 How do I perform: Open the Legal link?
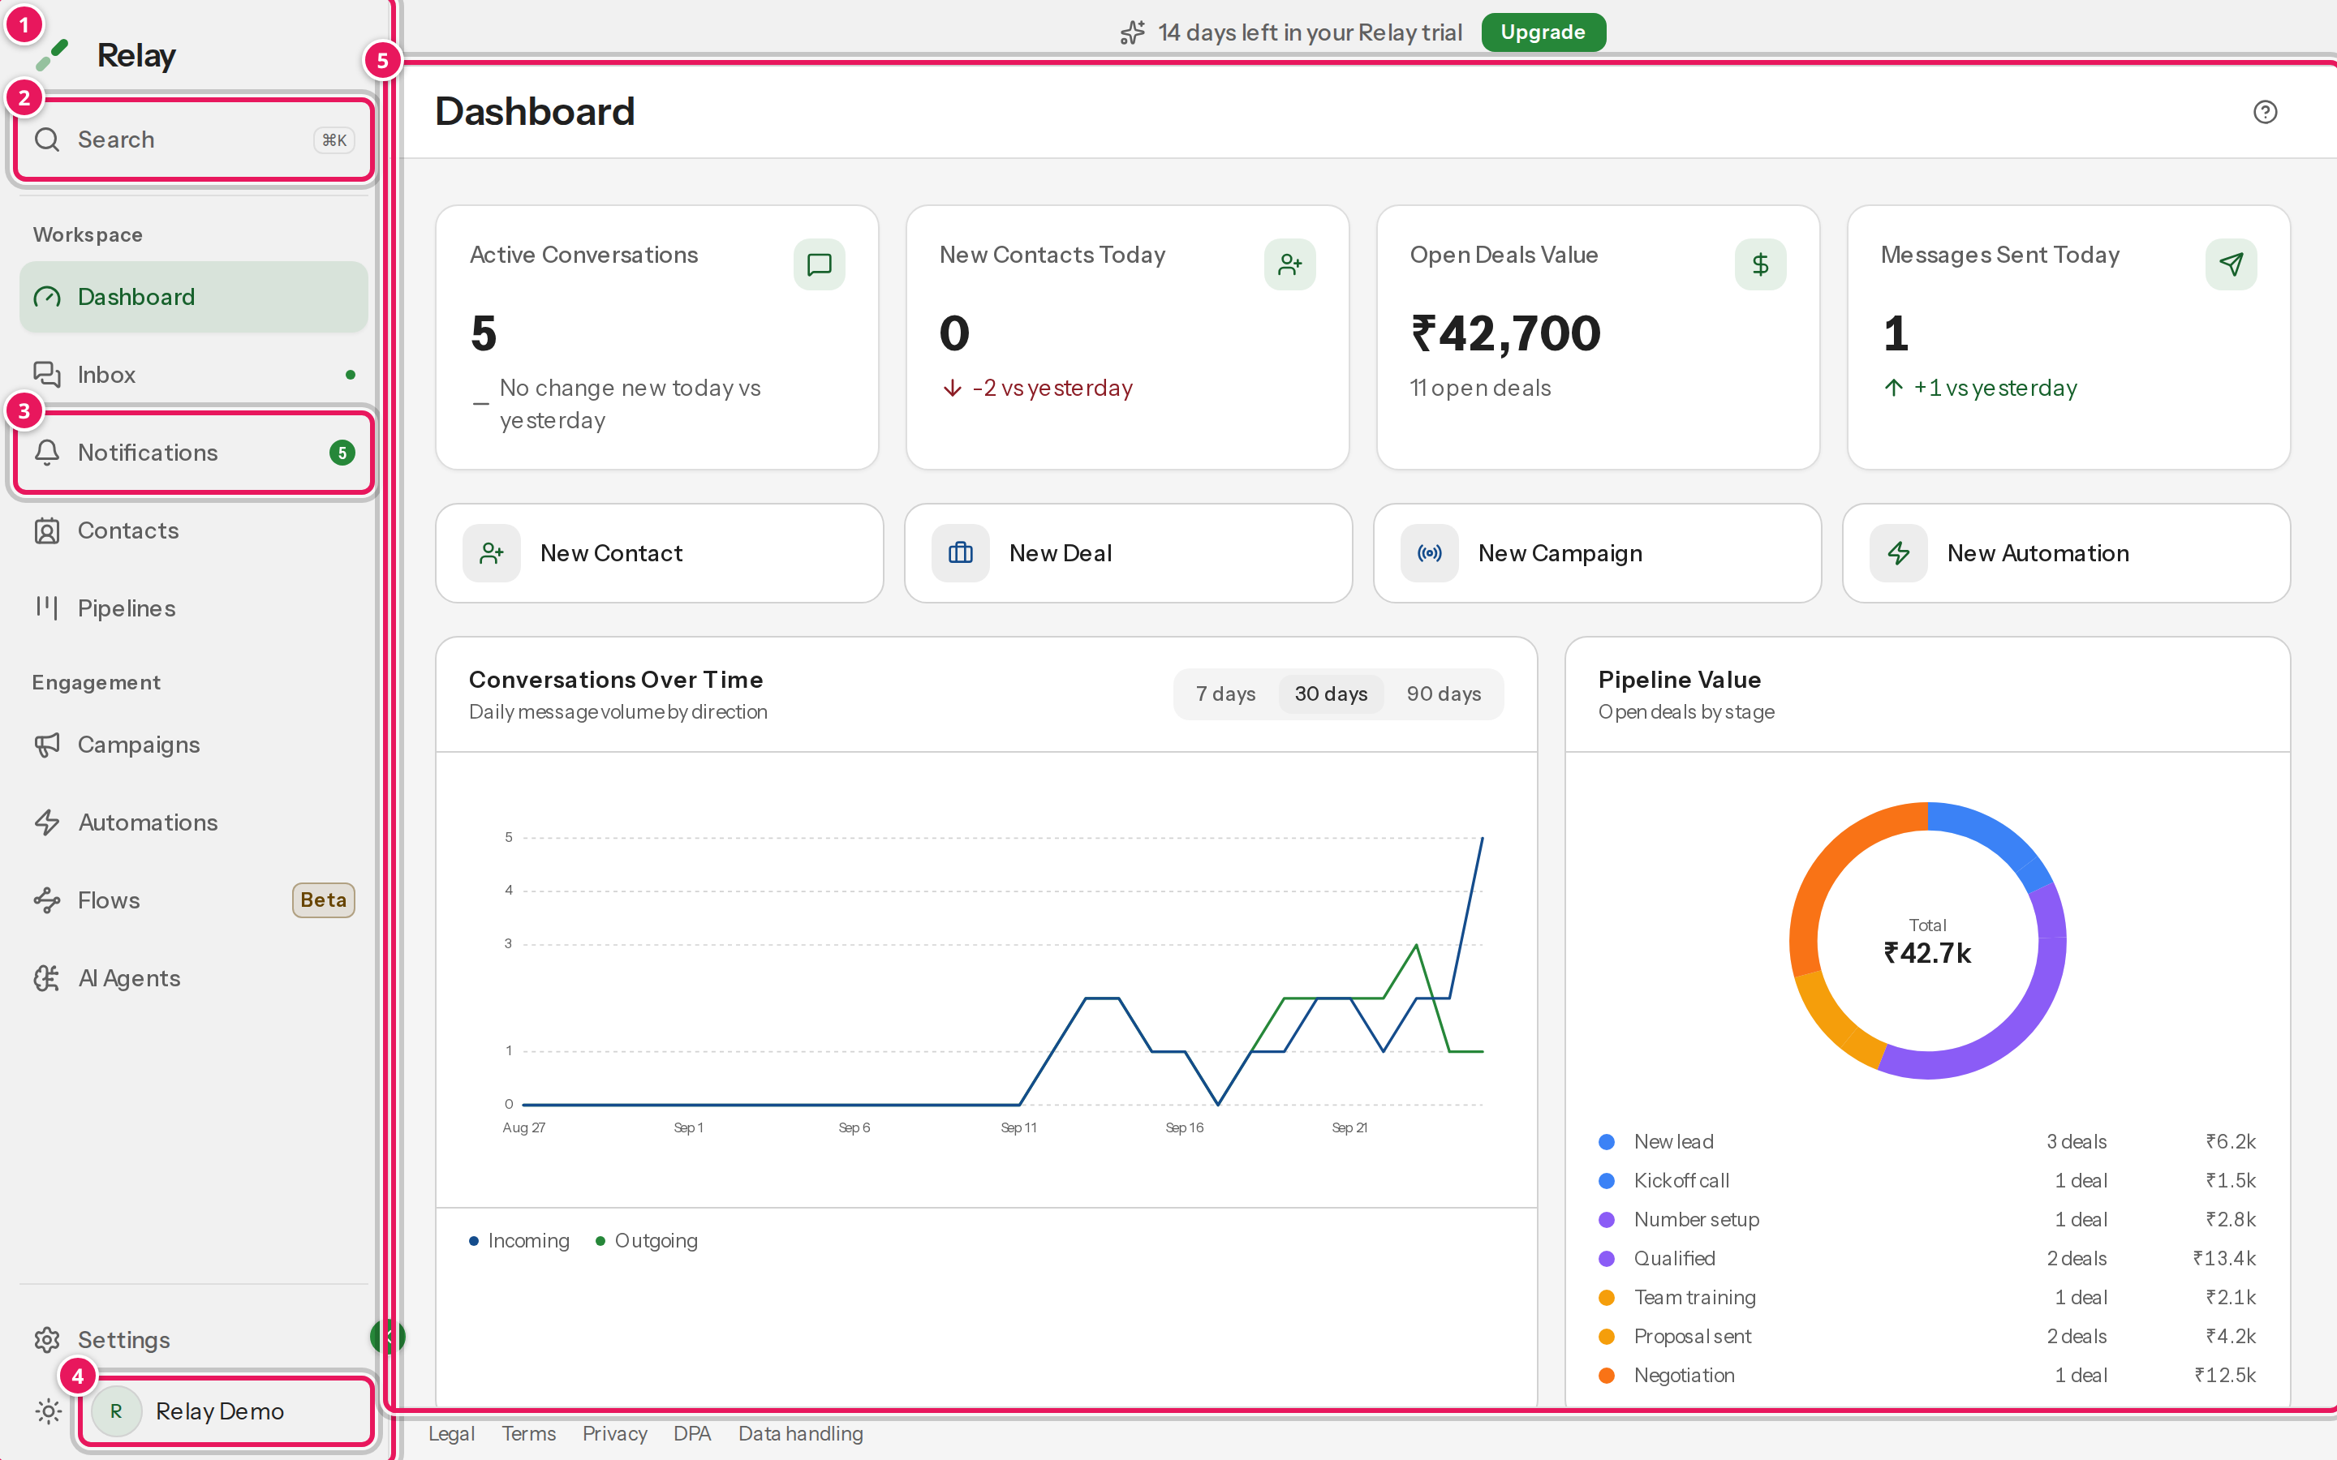[451, 1434]
